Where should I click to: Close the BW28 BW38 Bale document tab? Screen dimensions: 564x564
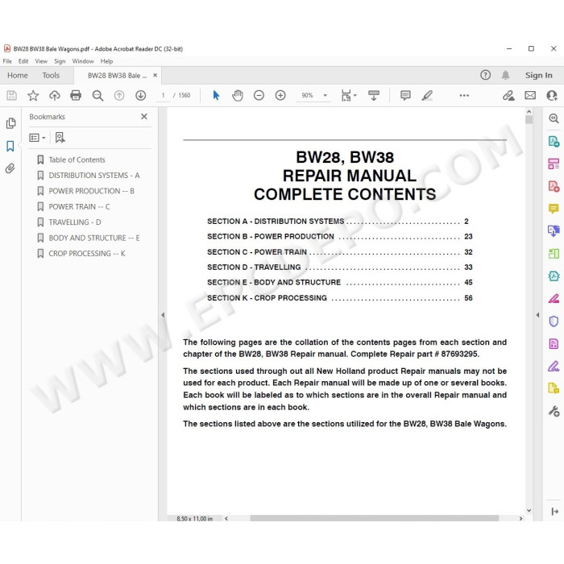[x=155, y=75]
